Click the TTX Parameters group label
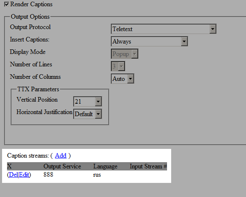 (x=38, y=89)
